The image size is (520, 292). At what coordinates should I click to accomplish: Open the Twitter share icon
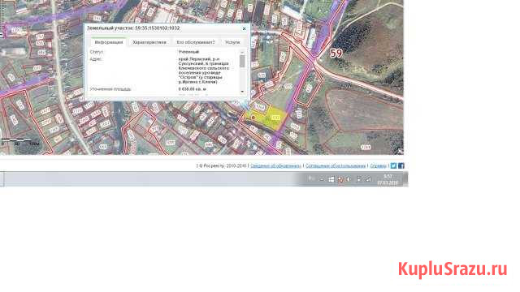click(393, 165)
